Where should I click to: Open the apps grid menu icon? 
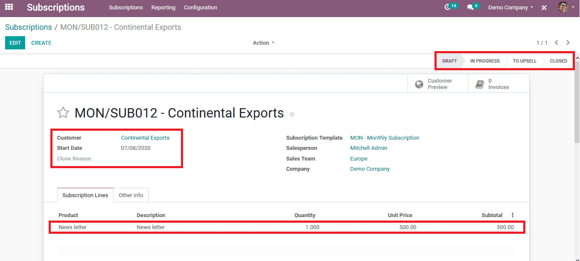(9, 7)
